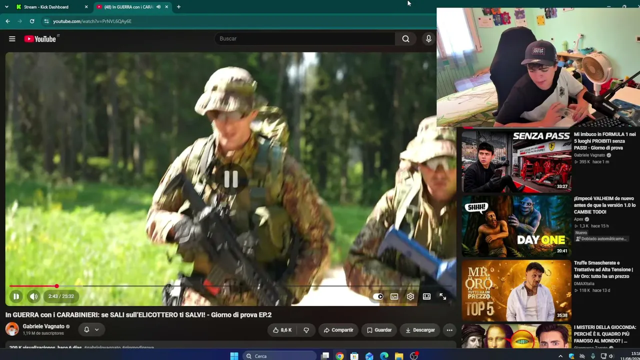
Task: Dislike the video with thumbs down
Action: 306,330
